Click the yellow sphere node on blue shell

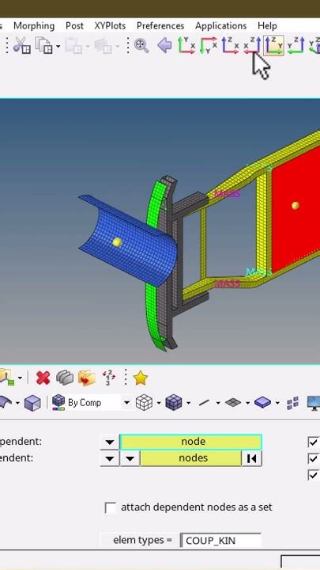click(117, 241)
